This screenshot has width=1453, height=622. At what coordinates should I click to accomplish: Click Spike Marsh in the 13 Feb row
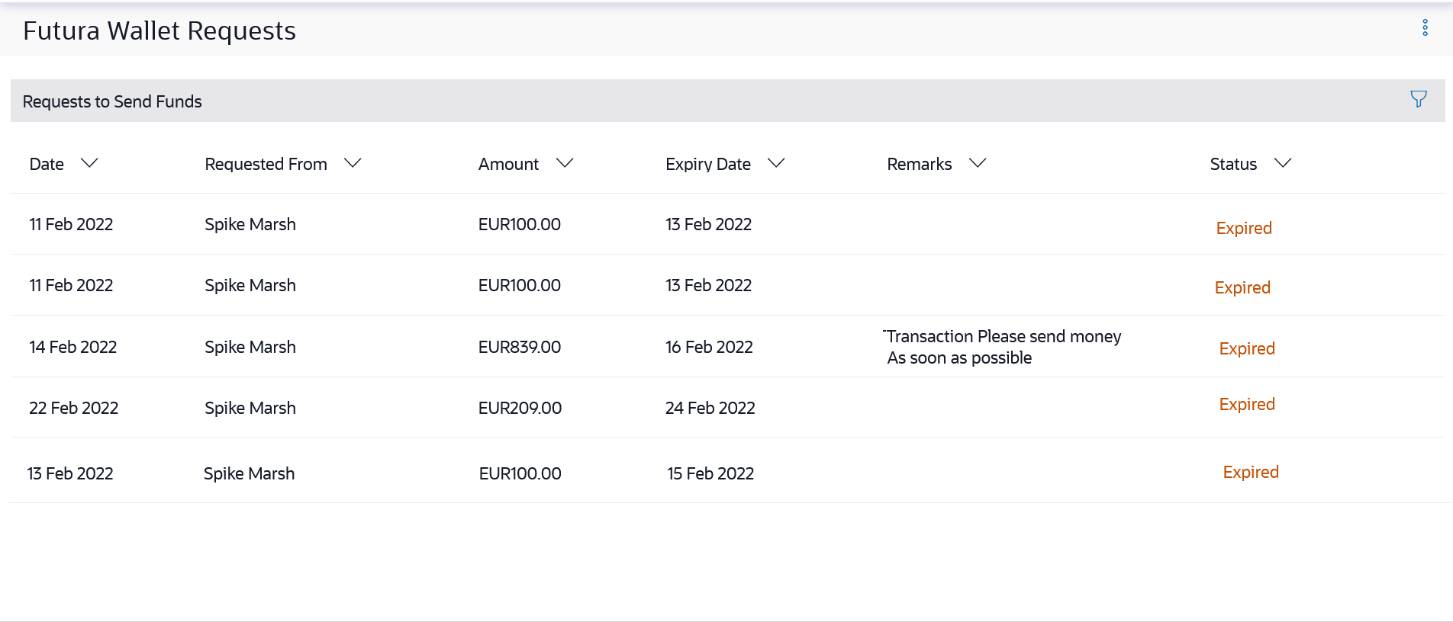249,473
